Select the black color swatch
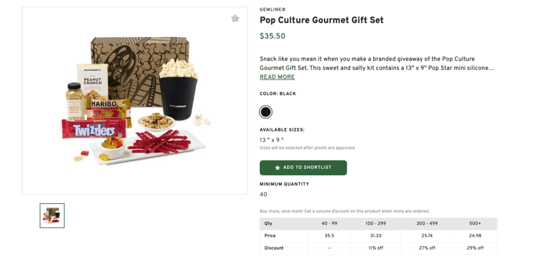The height and width of the screenshot is (260, 533). [265, 112]
